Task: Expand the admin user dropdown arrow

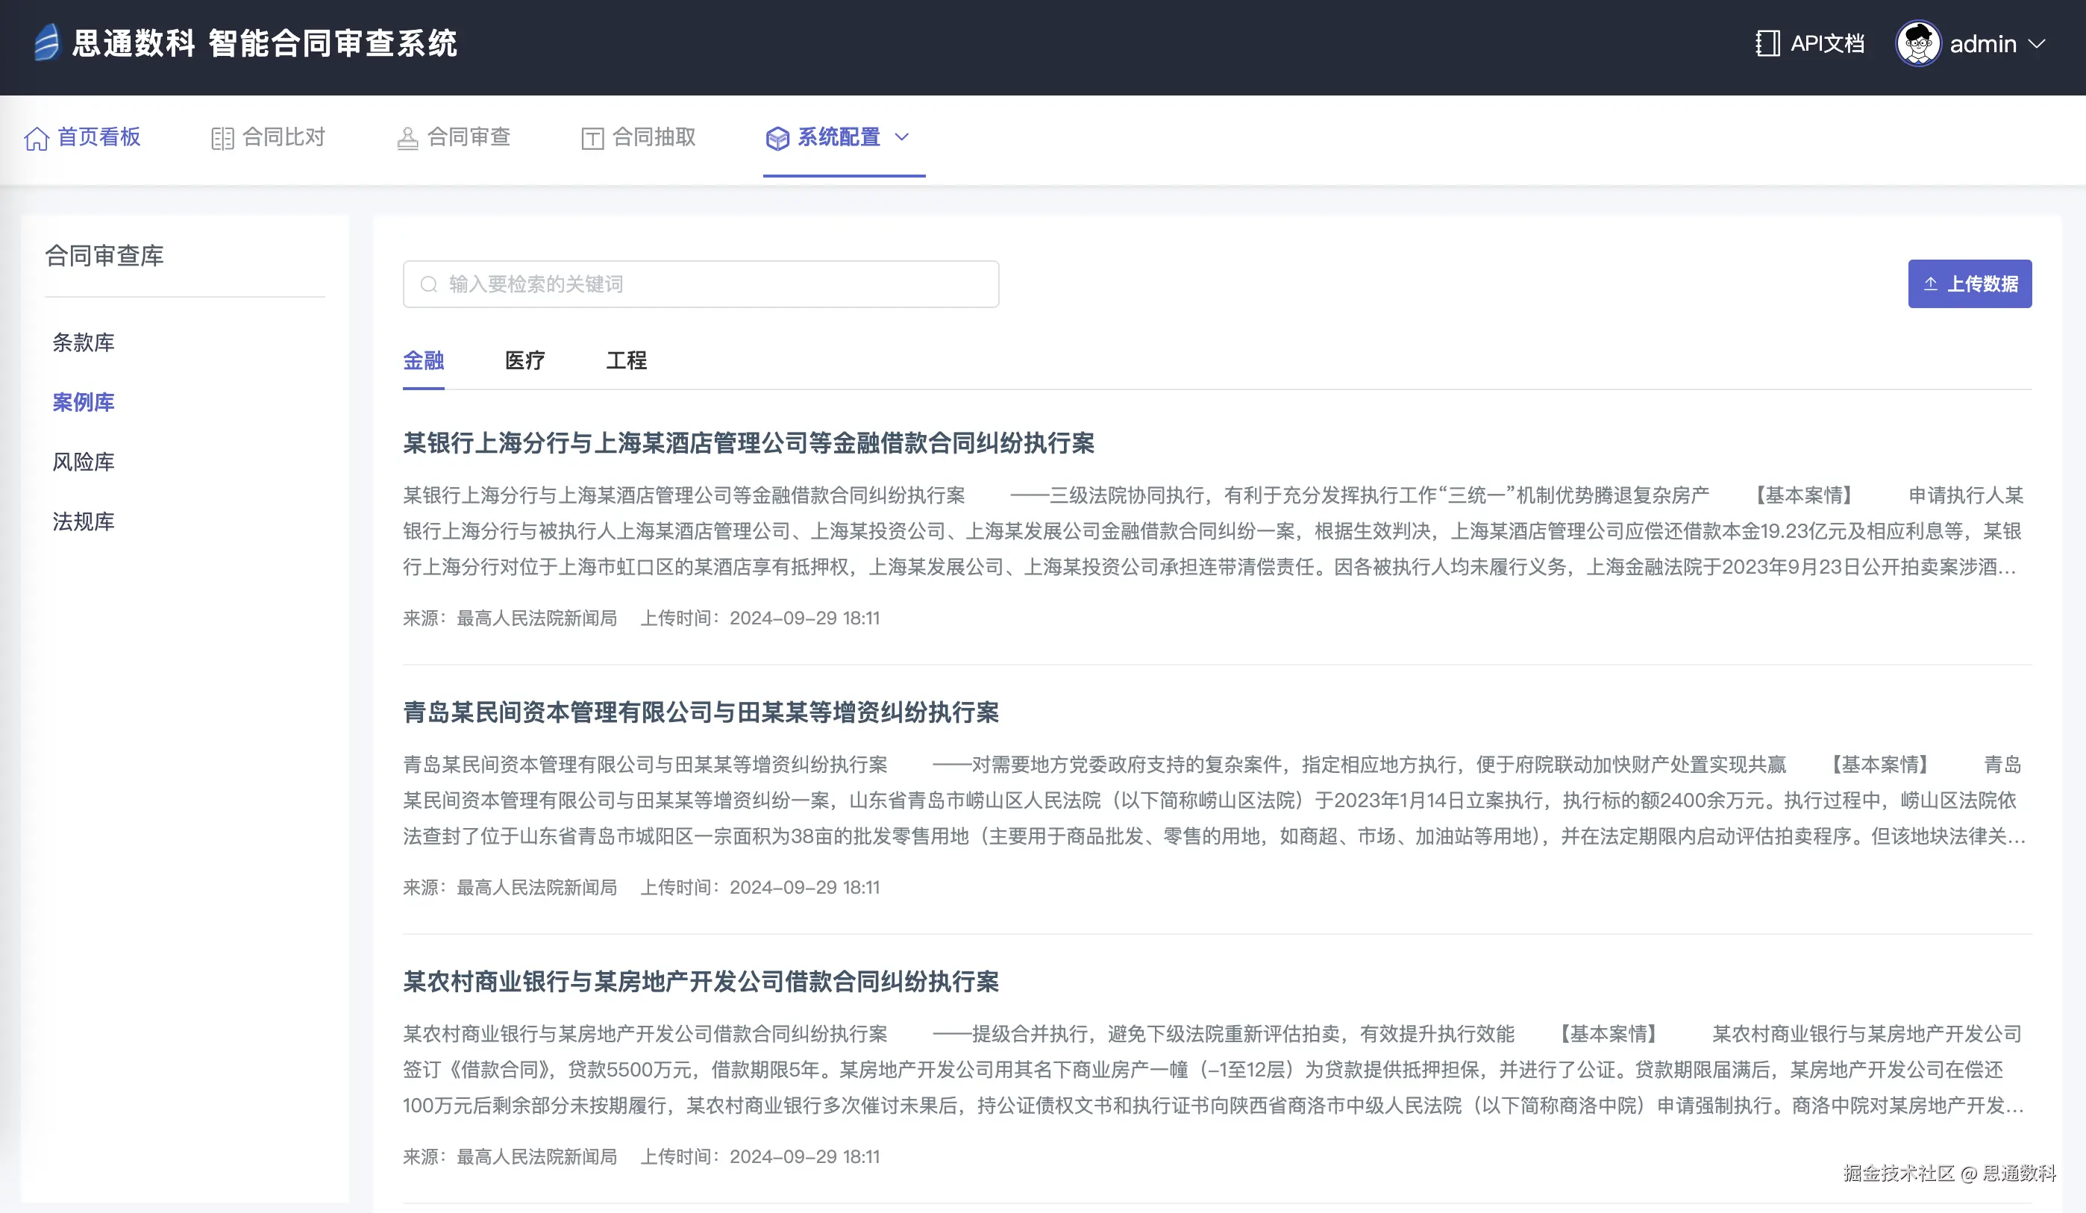Action: [x=2038, y=43]
